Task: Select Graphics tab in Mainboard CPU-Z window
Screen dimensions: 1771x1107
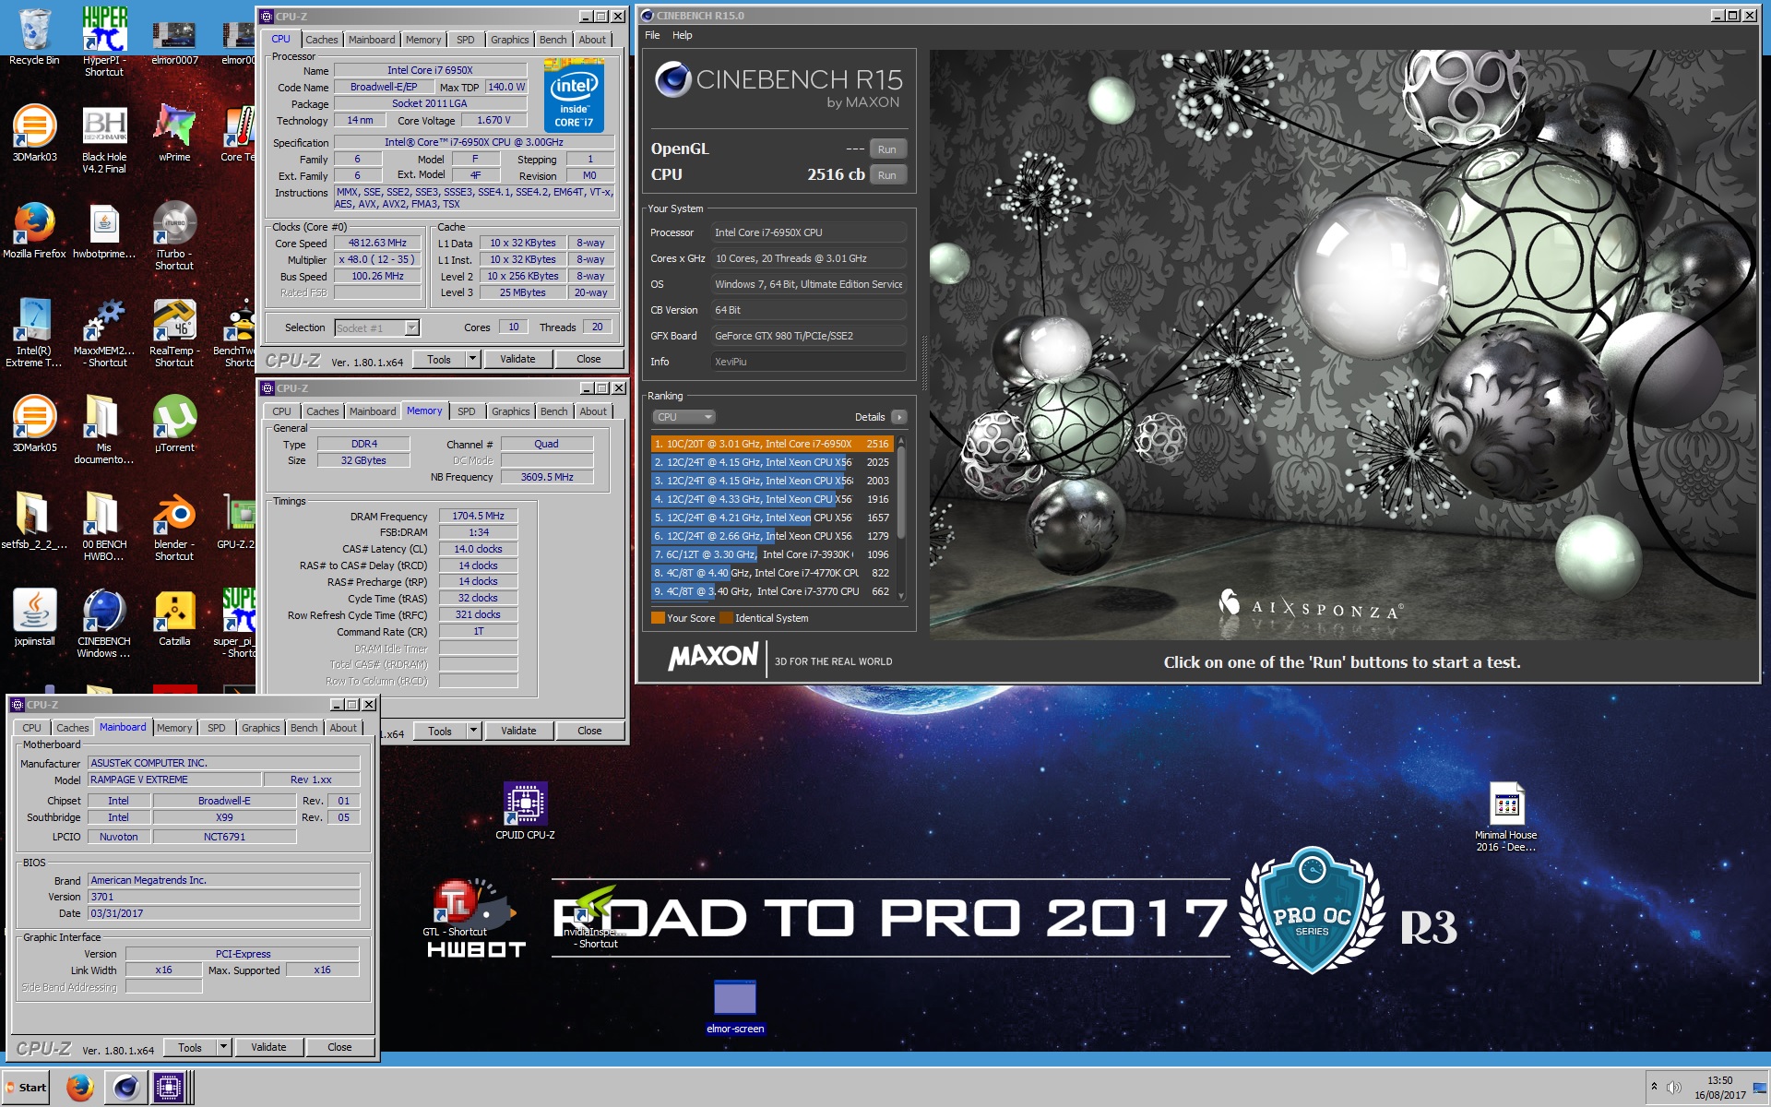Action: click(x=261, y=728)
